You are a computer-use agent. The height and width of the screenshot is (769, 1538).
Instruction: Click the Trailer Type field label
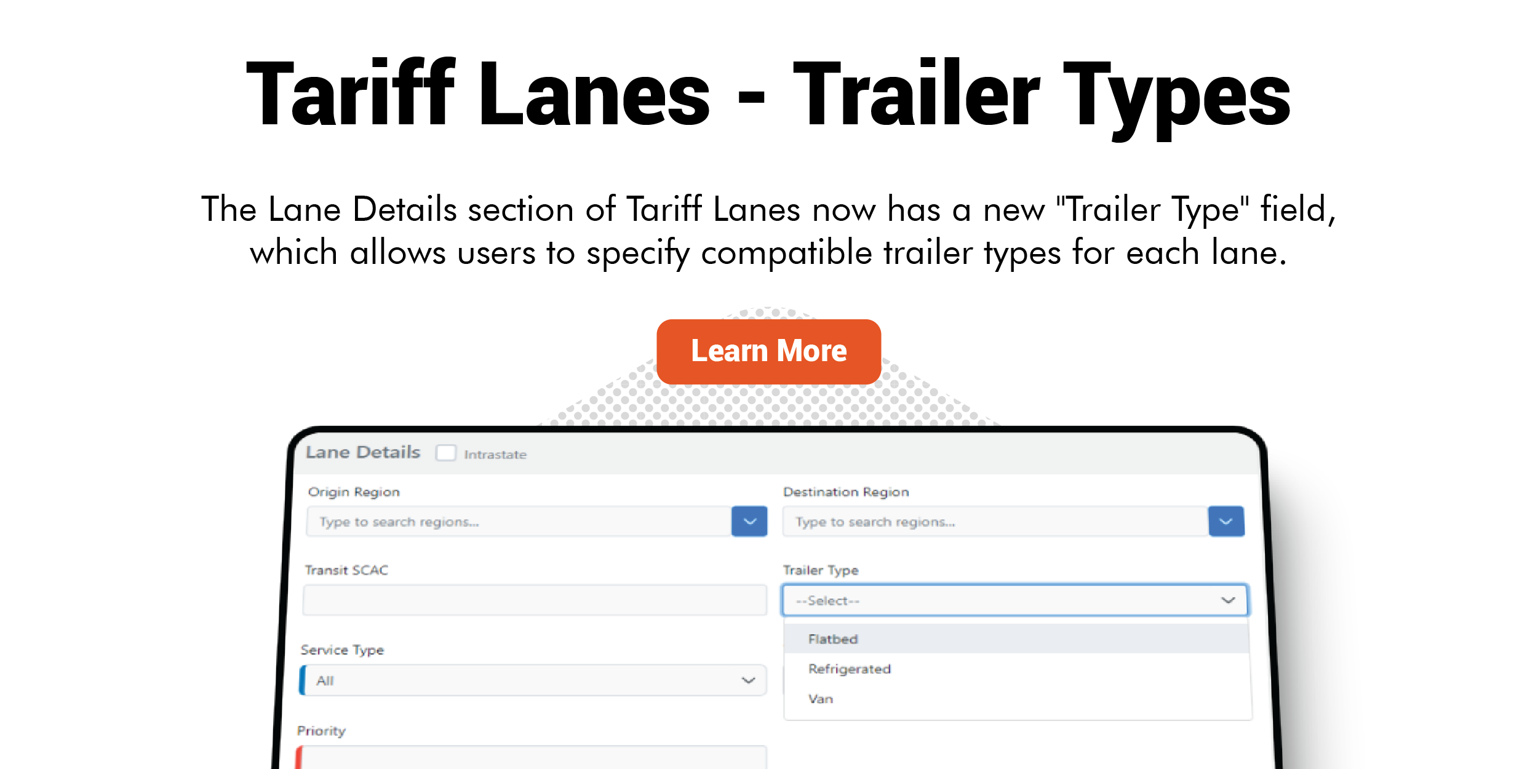[x=820, y=570]
